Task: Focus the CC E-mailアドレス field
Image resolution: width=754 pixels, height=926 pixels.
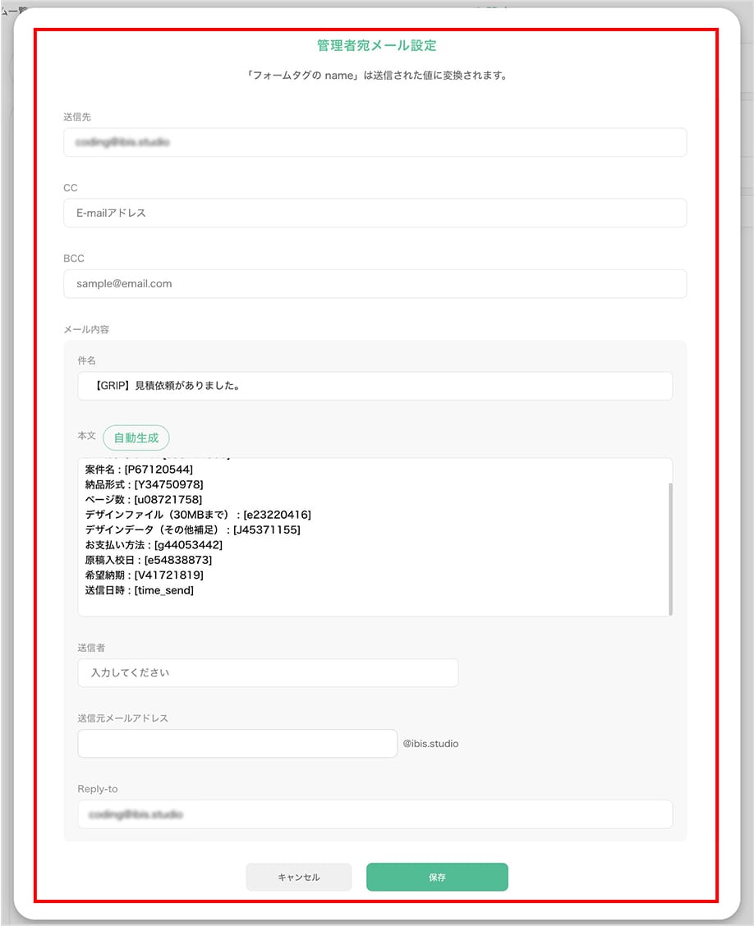Action: pos(375,213)
